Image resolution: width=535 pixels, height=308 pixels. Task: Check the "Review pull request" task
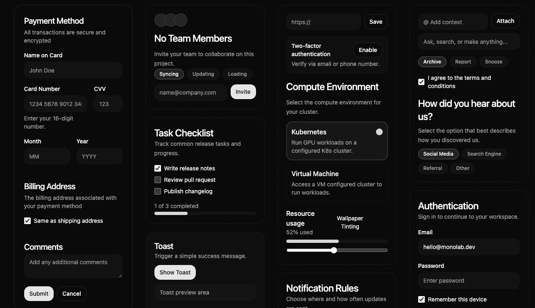coord(158,180)
